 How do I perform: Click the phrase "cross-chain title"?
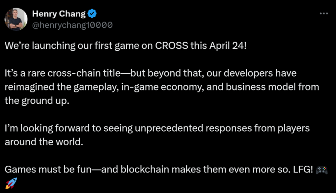click(x=84, y=73)
